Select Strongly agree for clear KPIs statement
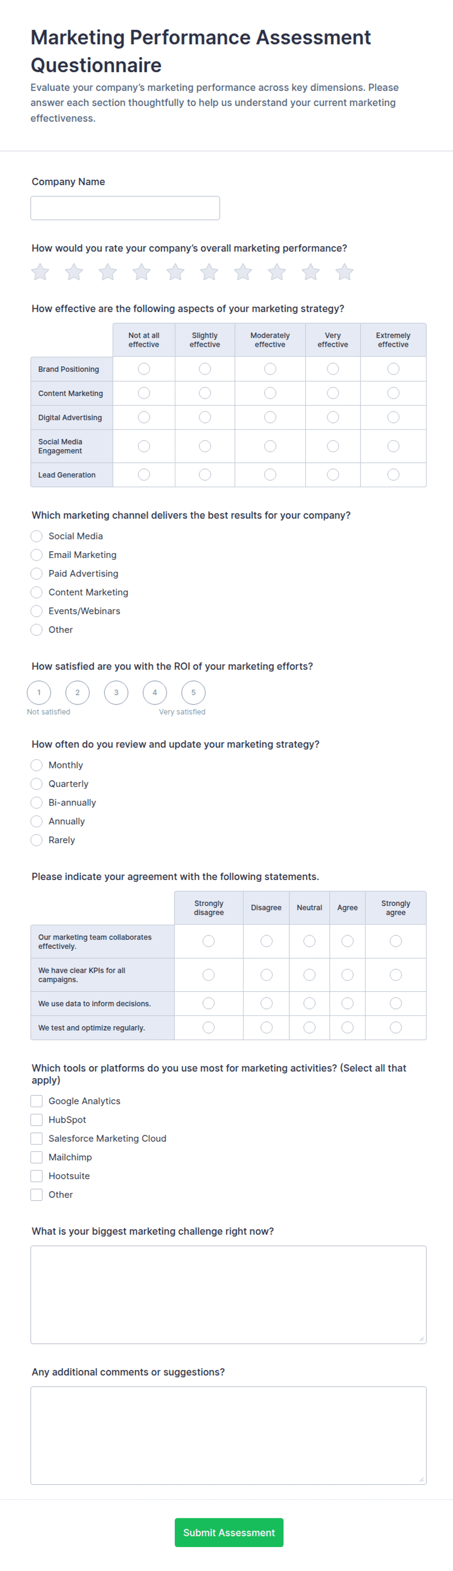This screenshot has height=1571, width=453. [396, 975]
